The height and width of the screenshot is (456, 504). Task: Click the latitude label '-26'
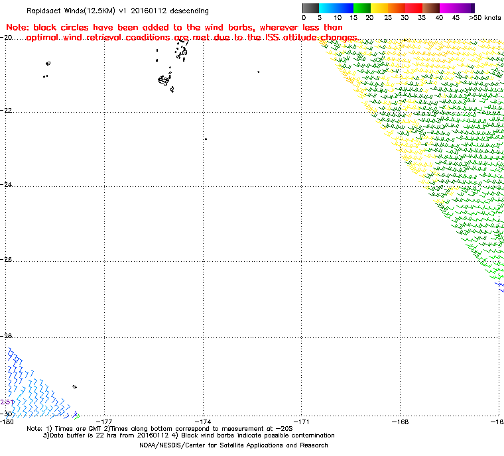(x=6, y=259)
